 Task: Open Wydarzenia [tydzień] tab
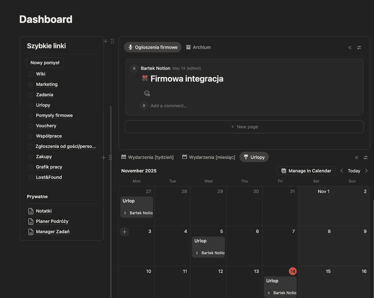(x=148, y=157)
